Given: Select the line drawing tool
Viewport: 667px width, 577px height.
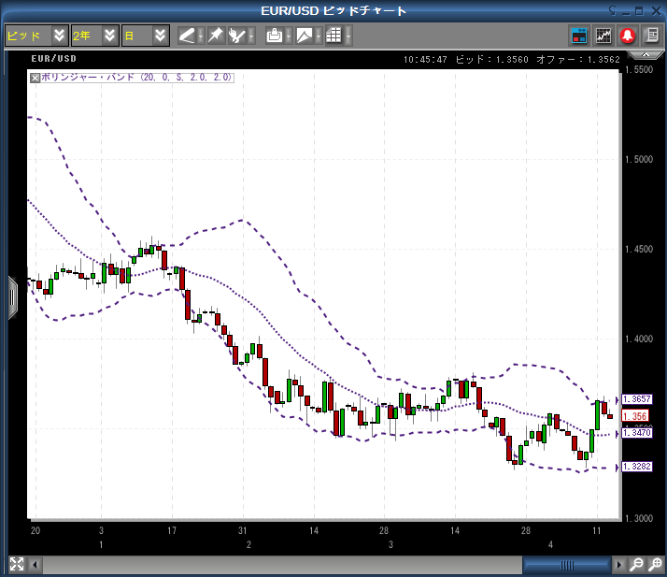Looking at the screenshot, I should pyautogui.click(x=187, y=36).
